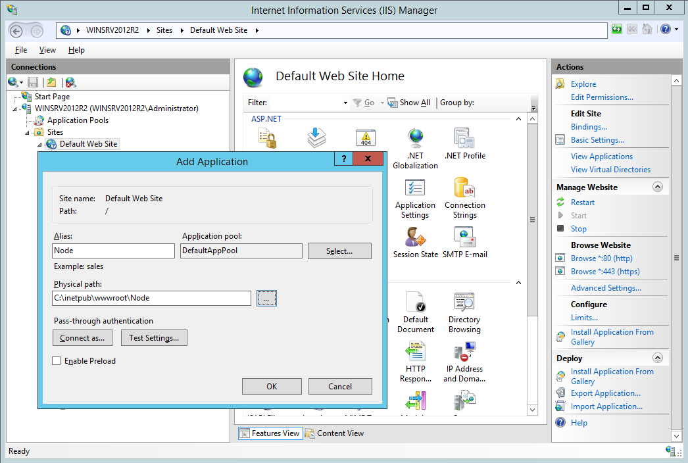Image resolution: width=688 pixels, height=463 pixels.
Task: Click the Bindings... link
Action: [589, 127]
